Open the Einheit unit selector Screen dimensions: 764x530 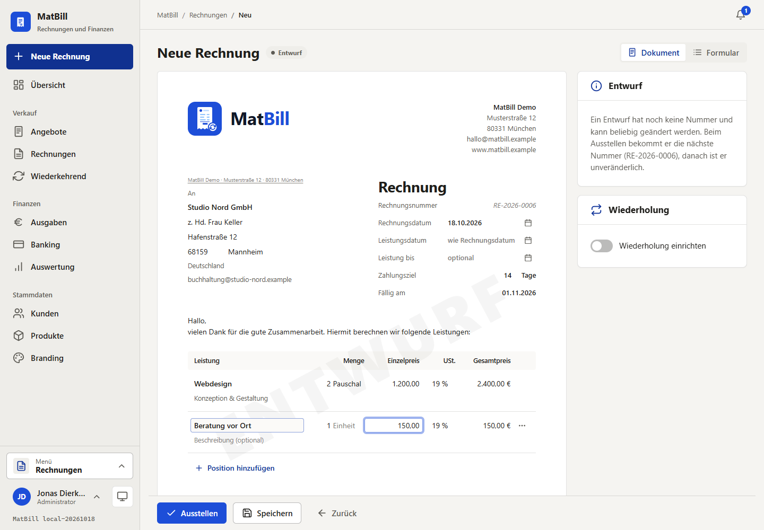click(x=344, y=426)
